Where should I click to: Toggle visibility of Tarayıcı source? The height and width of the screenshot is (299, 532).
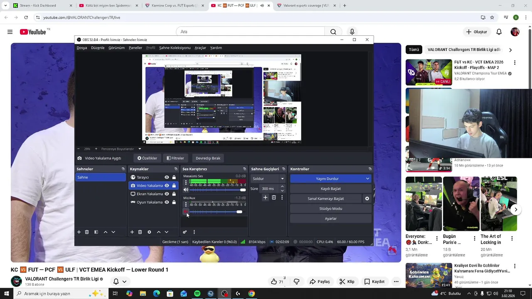(x=167, y=177)
